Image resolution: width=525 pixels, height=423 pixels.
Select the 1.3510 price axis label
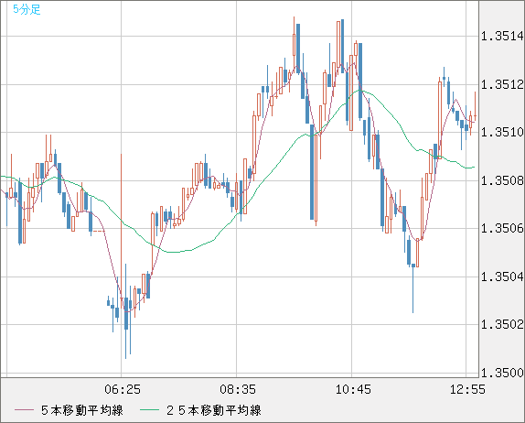(x=502, y=132)
